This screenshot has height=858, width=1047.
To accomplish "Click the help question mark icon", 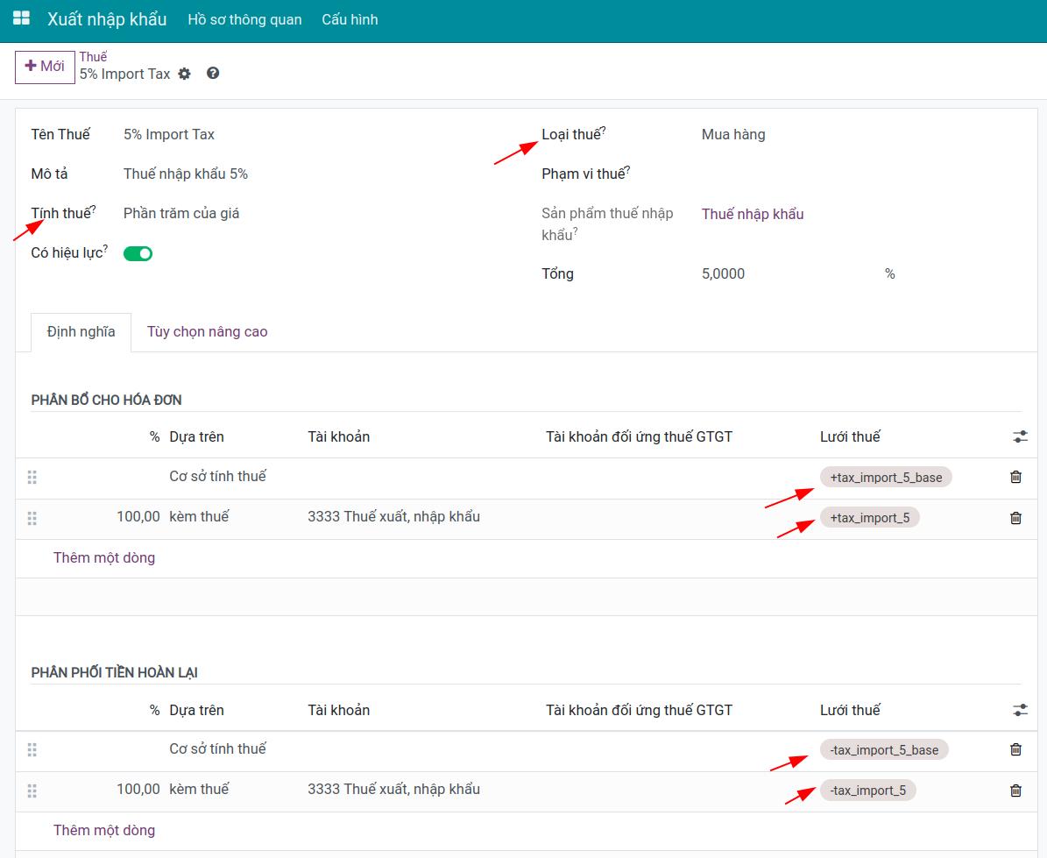I will 213,74.
